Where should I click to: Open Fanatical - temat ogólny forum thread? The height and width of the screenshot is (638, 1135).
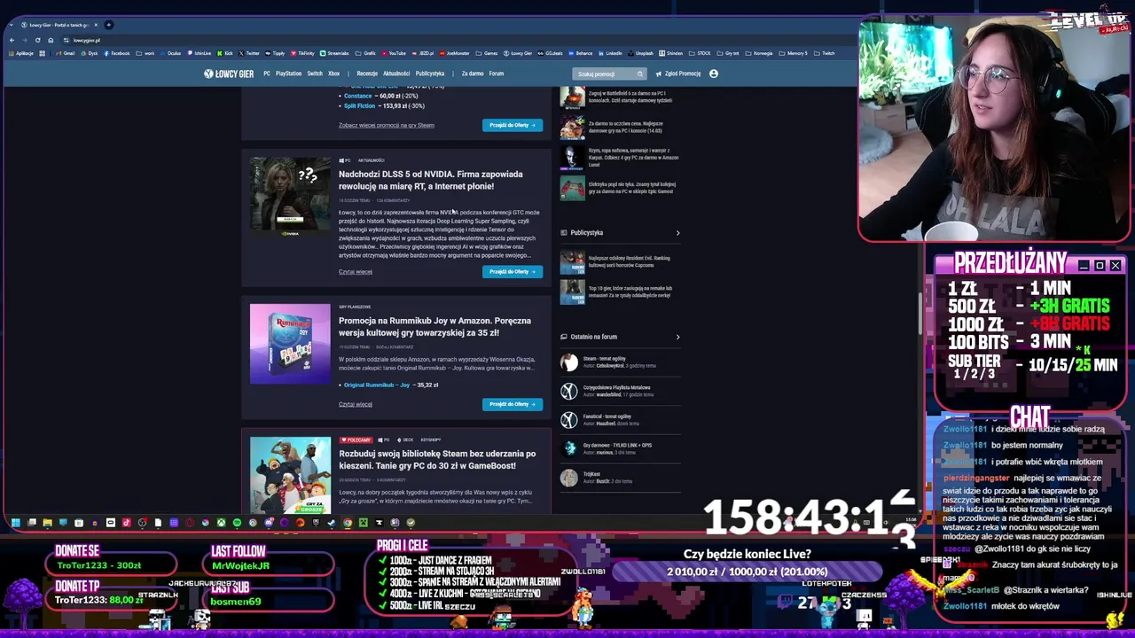[x=607, y=416]
